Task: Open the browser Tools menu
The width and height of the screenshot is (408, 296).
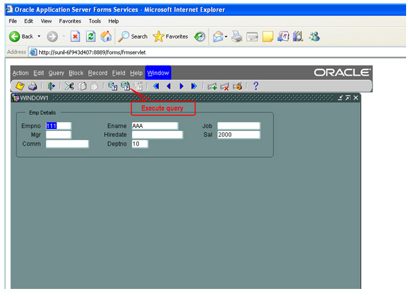Action: coord(95,21)
